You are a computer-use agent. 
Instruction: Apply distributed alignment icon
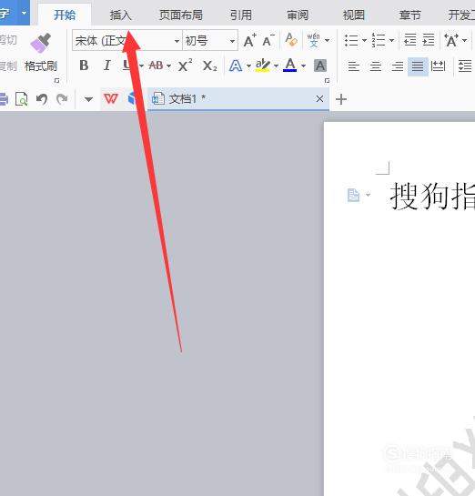(x=438, y=66)
